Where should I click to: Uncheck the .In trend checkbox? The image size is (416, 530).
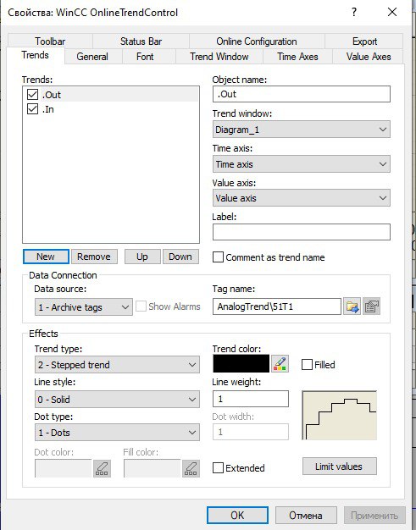pyautogui.click(x=32, y=109)
